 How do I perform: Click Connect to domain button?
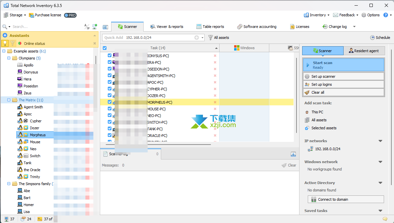(x=346, y=199)
